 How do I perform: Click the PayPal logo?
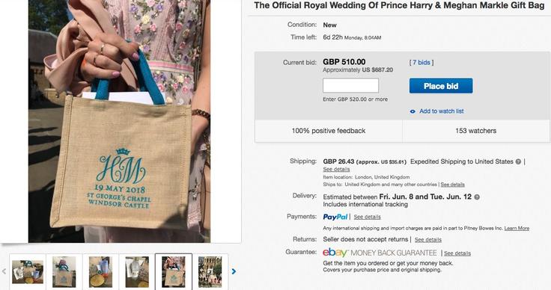coord(335,217)
